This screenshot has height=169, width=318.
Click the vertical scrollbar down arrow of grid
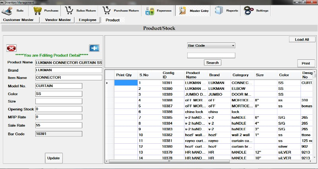point(314,157)
